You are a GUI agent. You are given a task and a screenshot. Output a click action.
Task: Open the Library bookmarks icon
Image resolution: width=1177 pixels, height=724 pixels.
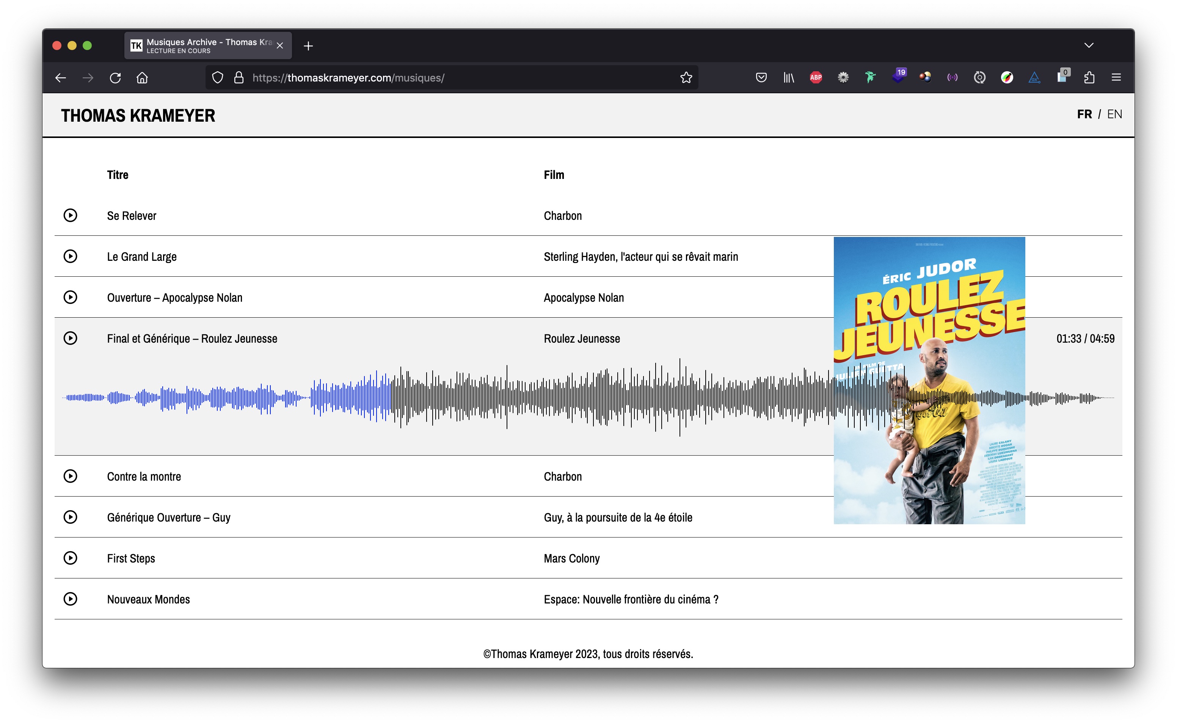pos(789,78)
